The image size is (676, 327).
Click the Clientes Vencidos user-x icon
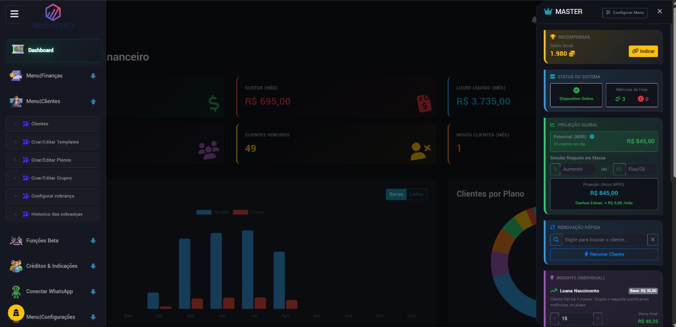tap(420, 151)
